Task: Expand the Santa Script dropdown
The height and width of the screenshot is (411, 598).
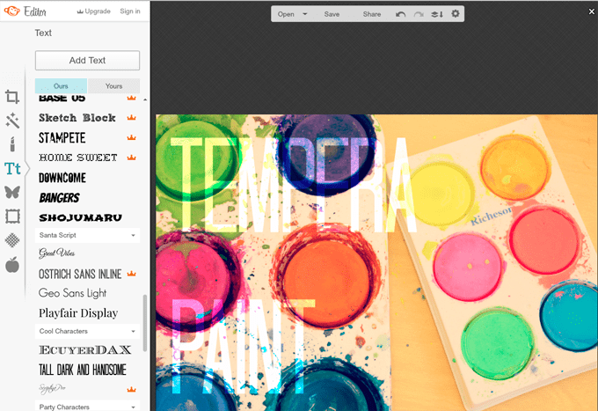Action: 133,236
